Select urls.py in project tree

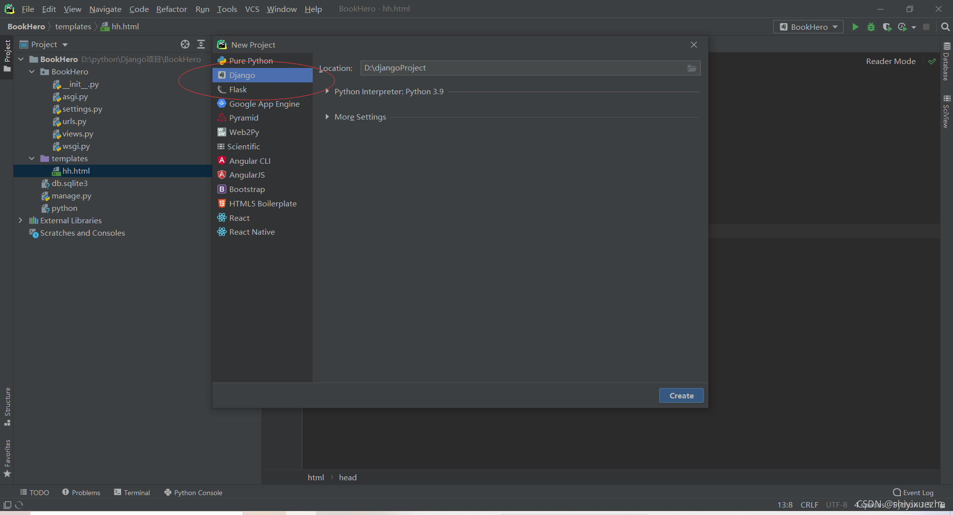(74, 121)
